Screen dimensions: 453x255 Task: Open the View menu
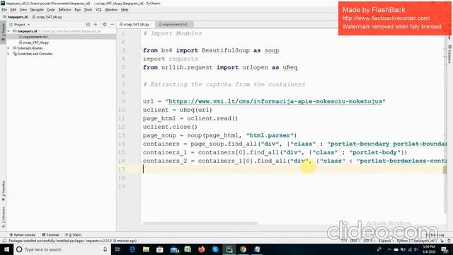(x=23, y=9)
